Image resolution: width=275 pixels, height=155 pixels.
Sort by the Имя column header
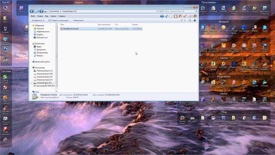pos(62,25)
